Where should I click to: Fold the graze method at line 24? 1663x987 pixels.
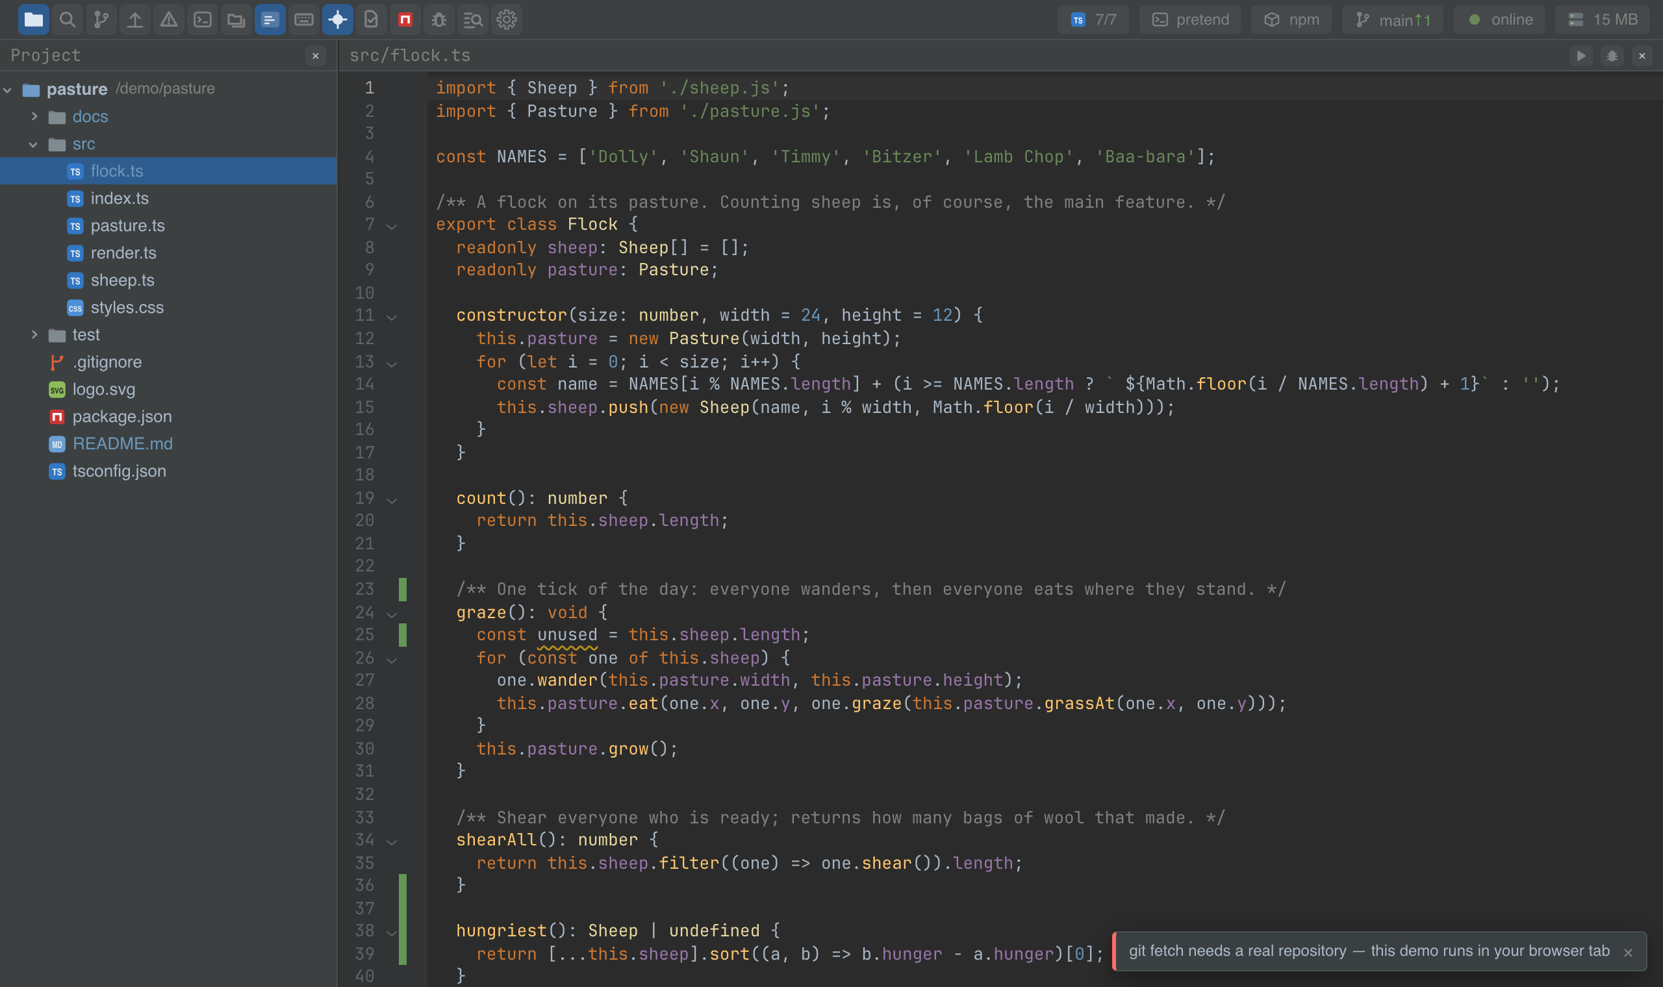(x=392, y=614)
